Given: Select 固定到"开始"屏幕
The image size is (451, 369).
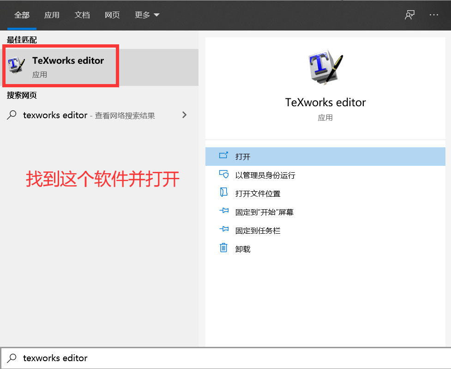Looking at the screenshot, I should [325, 212].
